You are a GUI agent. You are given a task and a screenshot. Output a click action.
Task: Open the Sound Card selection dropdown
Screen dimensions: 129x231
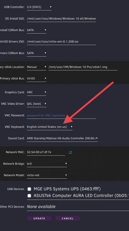click(x=62, y=138)
